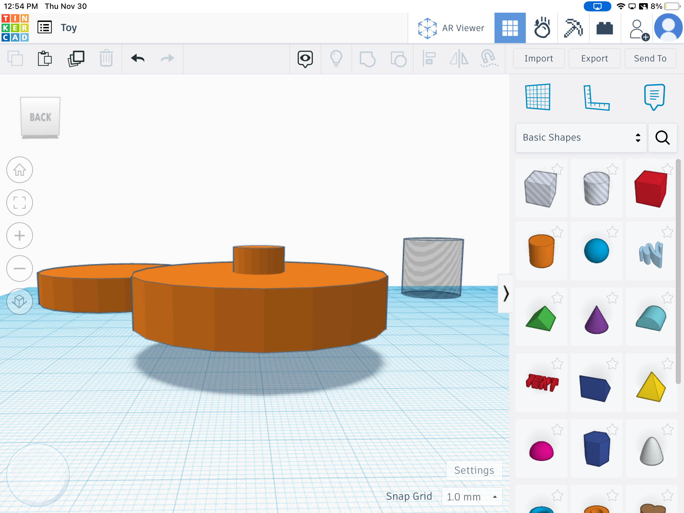Screen dimensions: 684x513
Task: Select the gray hole cylinder on workplane
Action: pos(433,268)
